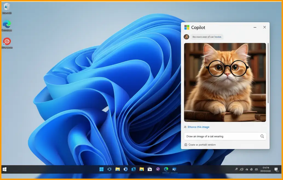Open Edge browser from the taskbar

click(x=166, y=169)
